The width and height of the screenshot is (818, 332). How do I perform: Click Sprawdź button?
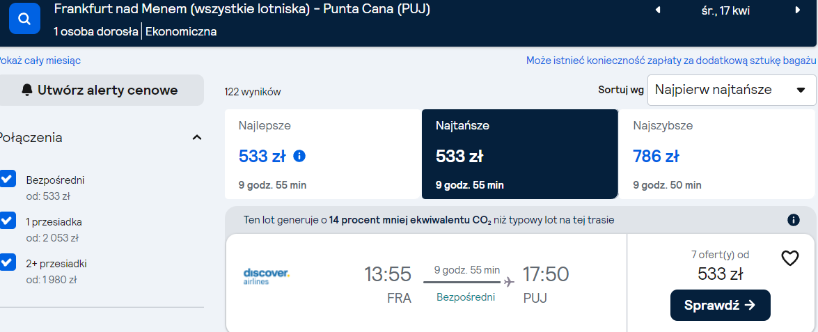720,305
